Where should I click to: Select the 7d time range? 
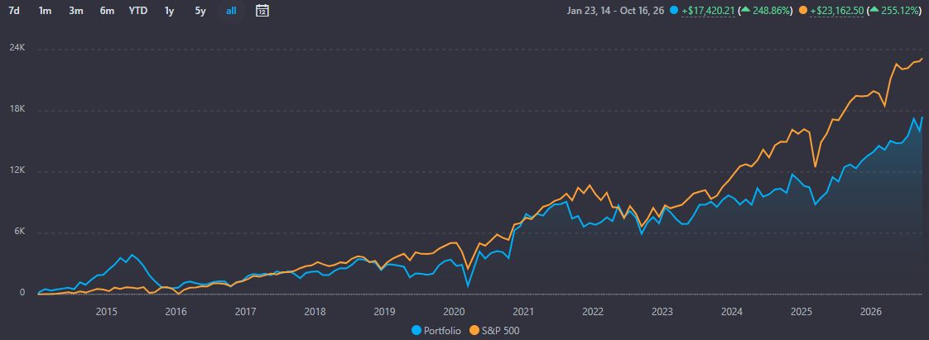click(13, 11)
